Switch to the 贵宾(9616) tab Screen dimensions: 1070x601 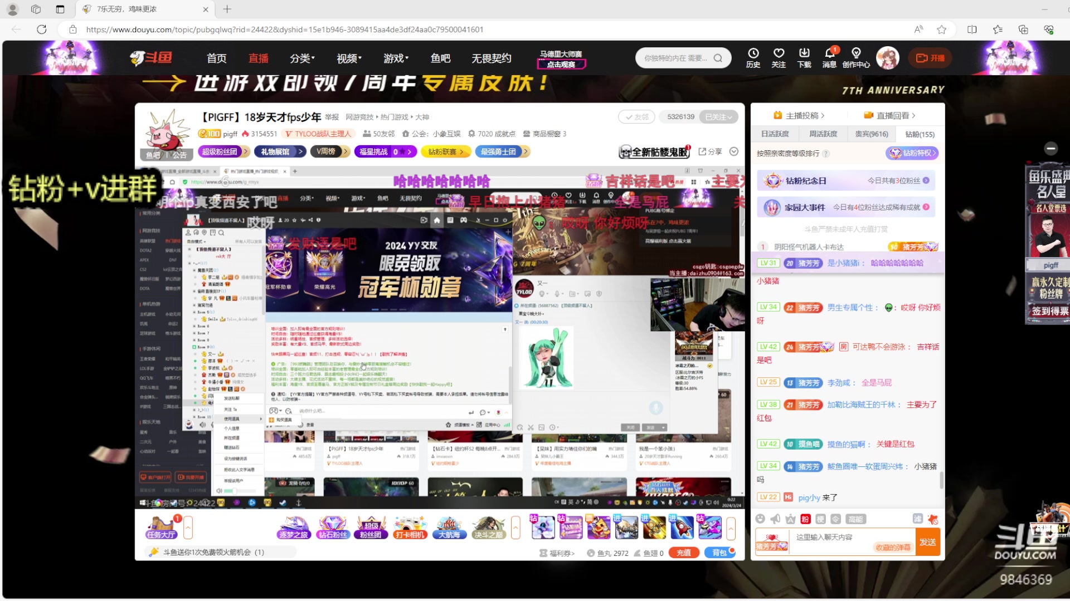pyautogui.click(x=872, y=134)
